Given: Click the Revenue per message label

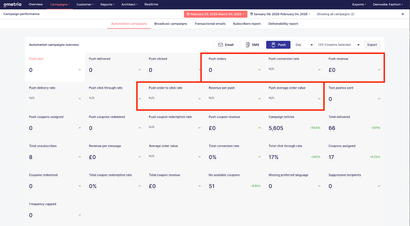Looking at the screenshot, I should coord(105,146).
